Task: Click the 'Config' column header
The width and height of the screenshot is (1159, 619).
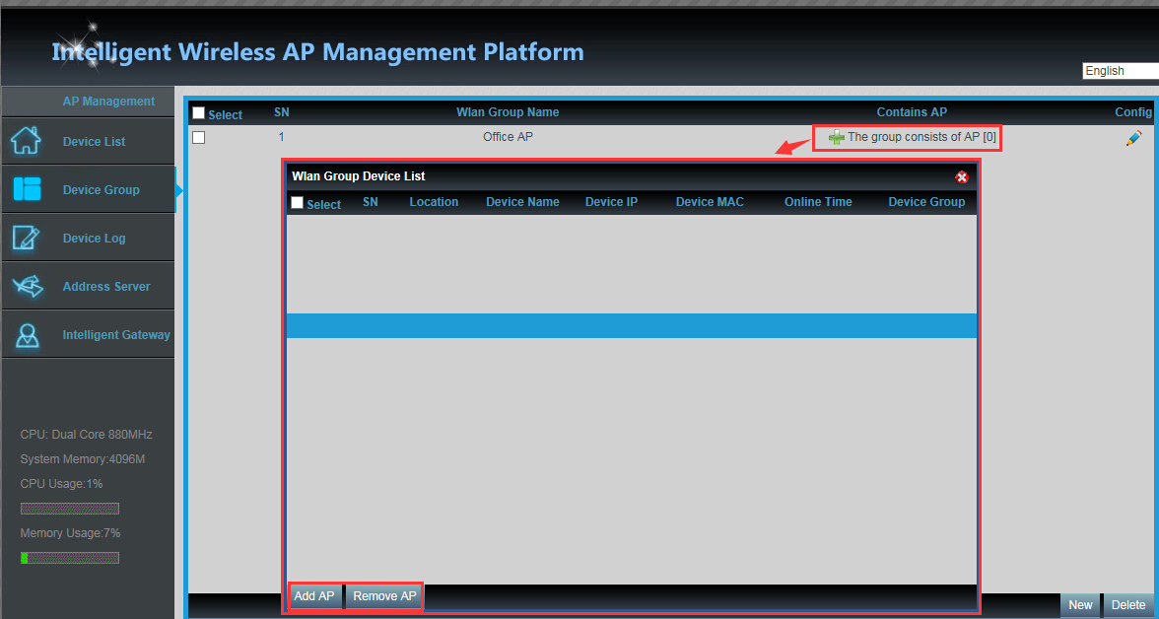Action: point(1133,112)
